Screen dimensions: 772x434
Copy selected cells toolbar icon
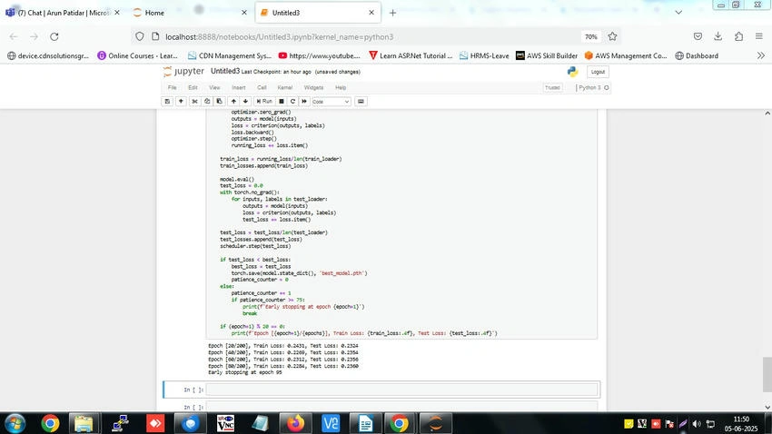click(x=207, y=102)
